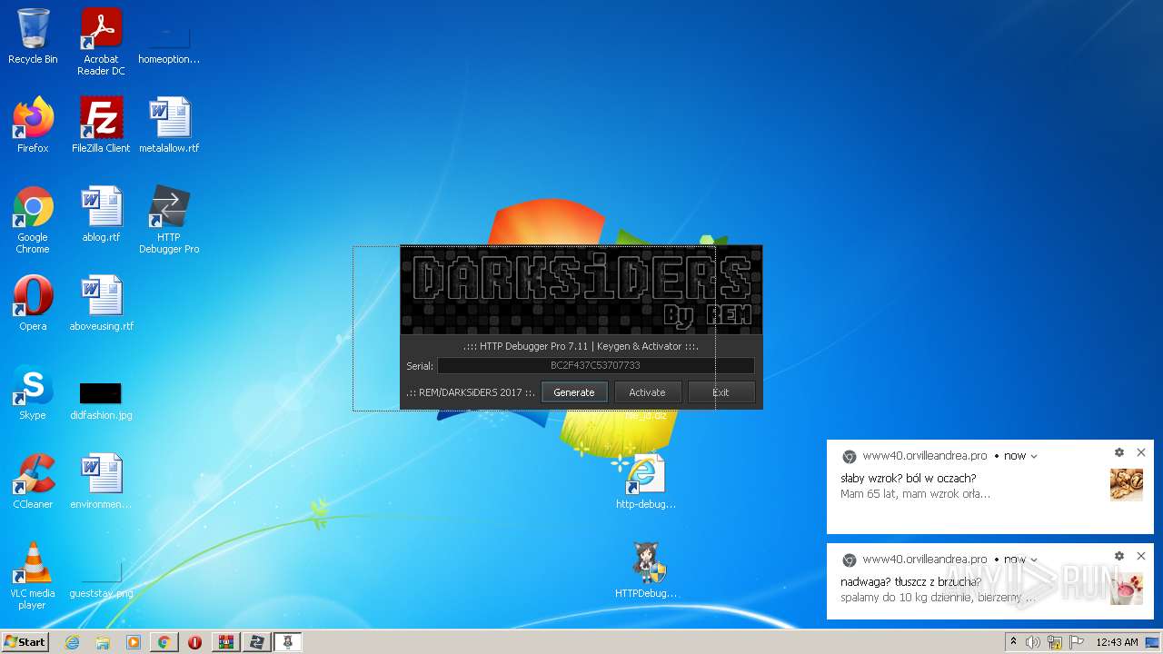Switch to Opera in the taskbar
1163x654 pixels.
coord(195,642)
